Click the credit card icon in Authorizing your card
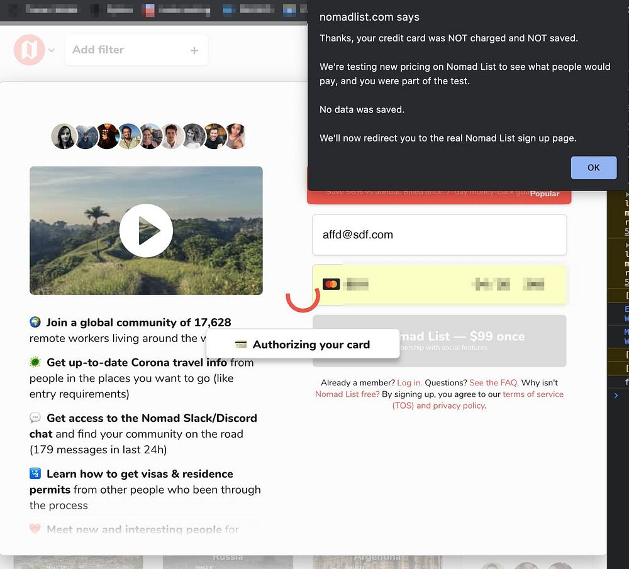The width and height of the screenshot is (629, 569). (x=241, y=345)
